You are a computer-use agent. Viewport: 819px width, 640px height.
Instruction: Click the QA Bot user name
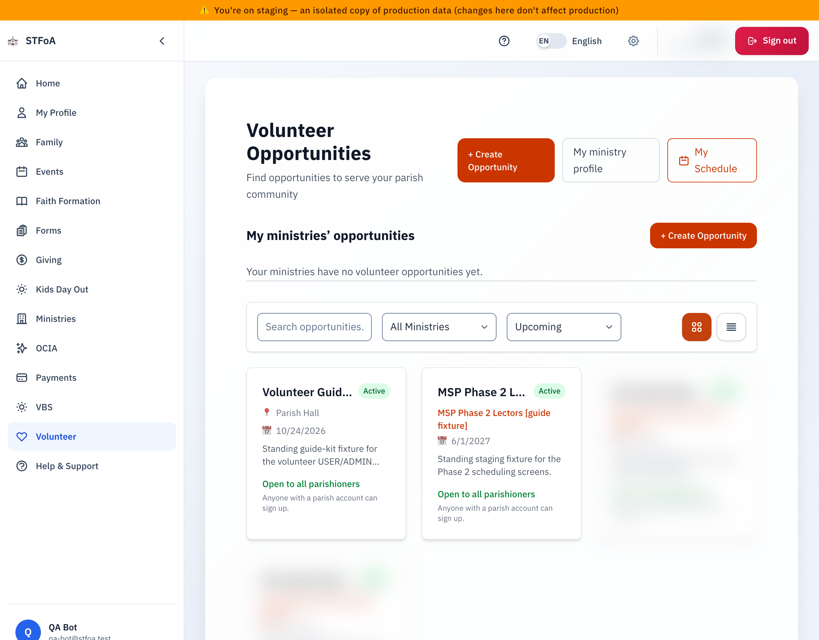63,627
